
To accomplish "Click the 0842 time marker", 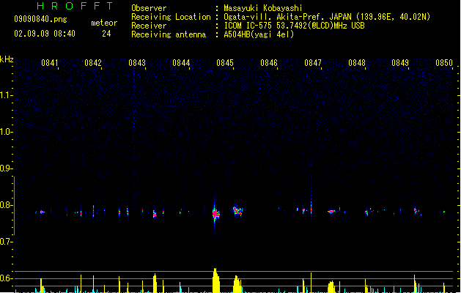I will [x=93, y=63].
